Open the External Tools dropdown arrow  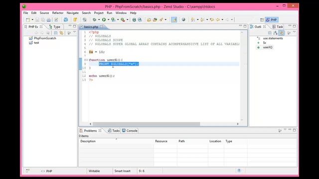[128, 20]
